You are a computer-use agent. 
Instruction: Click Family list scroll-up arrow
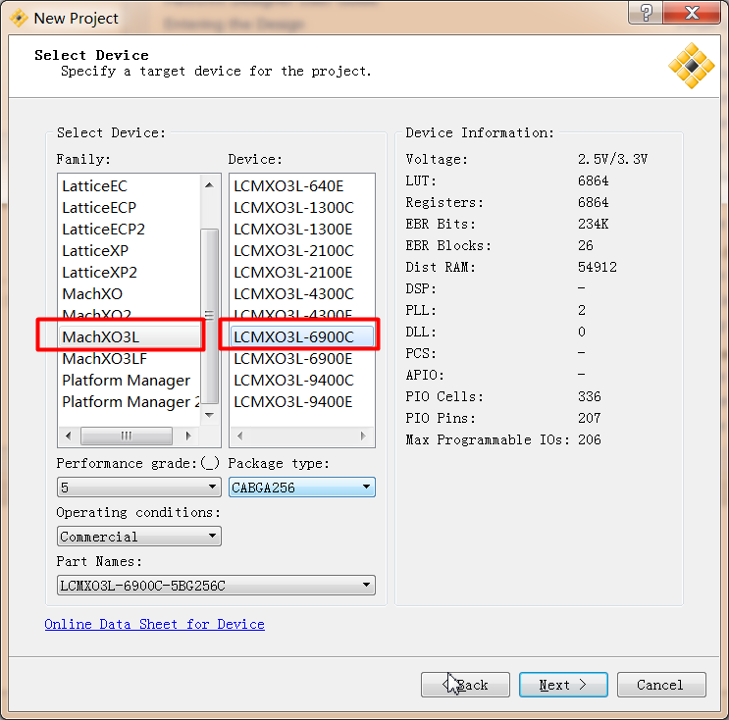point(209,185)
